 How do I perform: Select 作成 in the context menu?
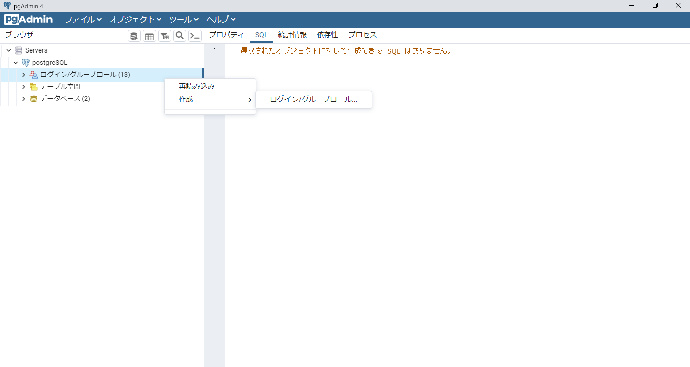coord(210,99)
